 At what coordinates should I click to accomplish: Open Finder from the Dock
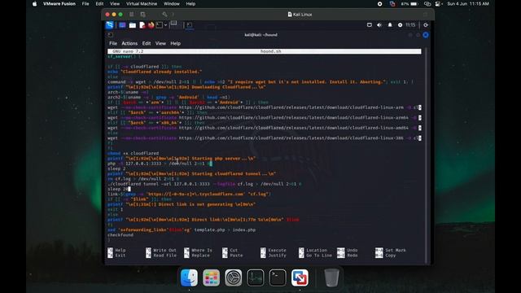click(189, 278)
